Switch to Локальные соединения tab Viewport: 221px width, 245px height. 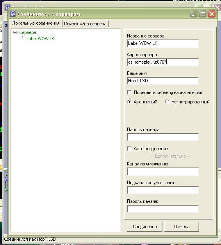pyautogui.click(x=36, y=23)
